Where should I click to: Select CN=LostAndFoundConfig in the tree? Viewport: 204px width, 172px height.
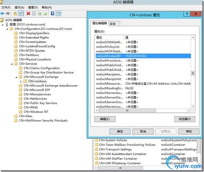(37, 46)
